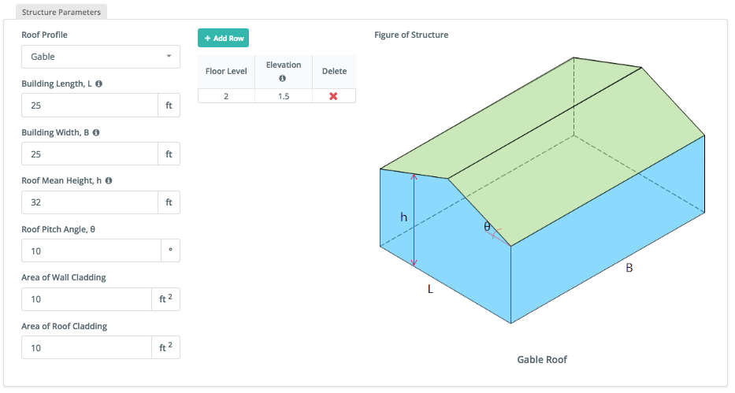Screen dimensions: 735x393
Task: Click the Add Row button
Action: (223, 38)
